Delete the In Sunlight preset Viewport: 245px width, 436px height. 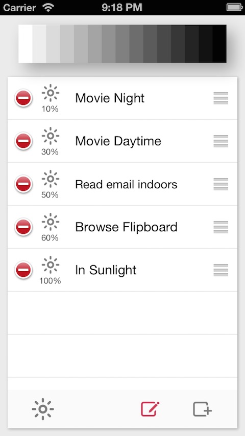[23, 270]
